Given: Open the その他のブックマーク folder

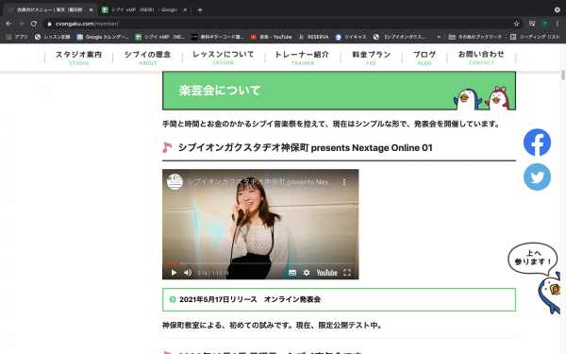Looking at the screenshot, I should click(475, 37).
